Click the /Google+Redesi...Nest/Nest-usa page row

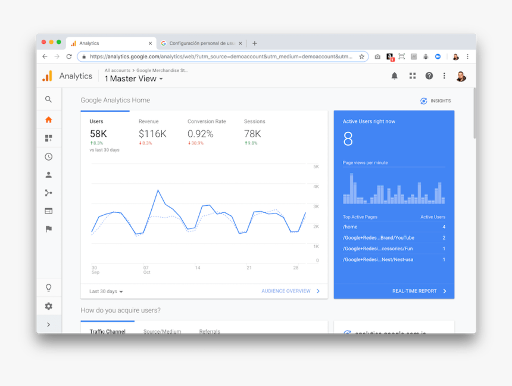pos(394,259)
